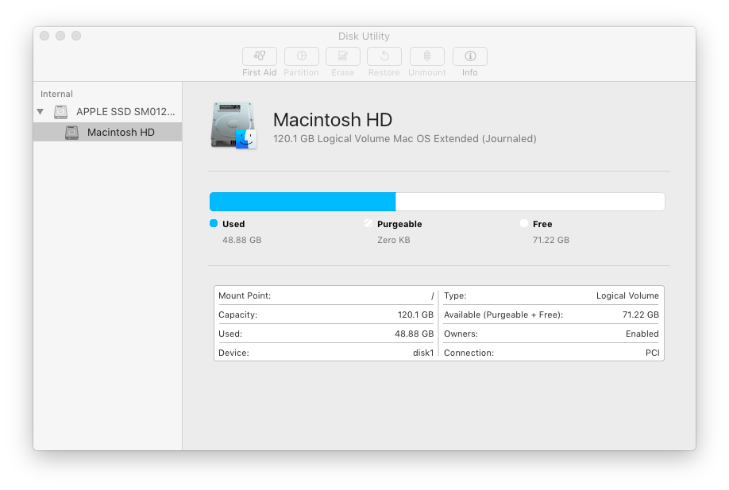Click the 'Type:' label in table
This screenshot has width=729, height=490.
tap(455, 295)
